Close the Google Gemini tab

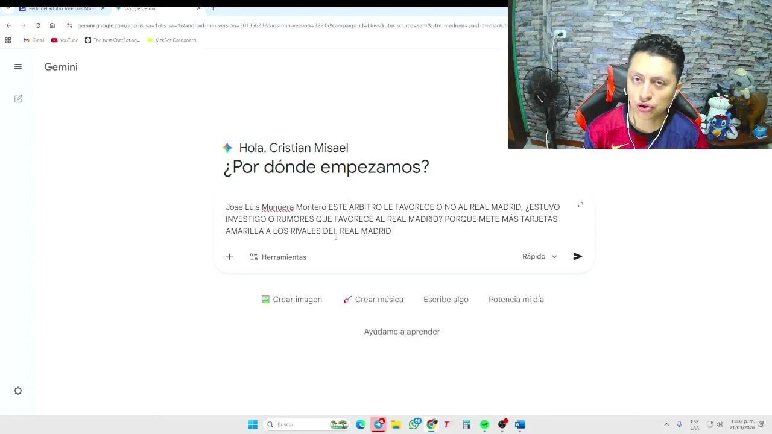198,8
